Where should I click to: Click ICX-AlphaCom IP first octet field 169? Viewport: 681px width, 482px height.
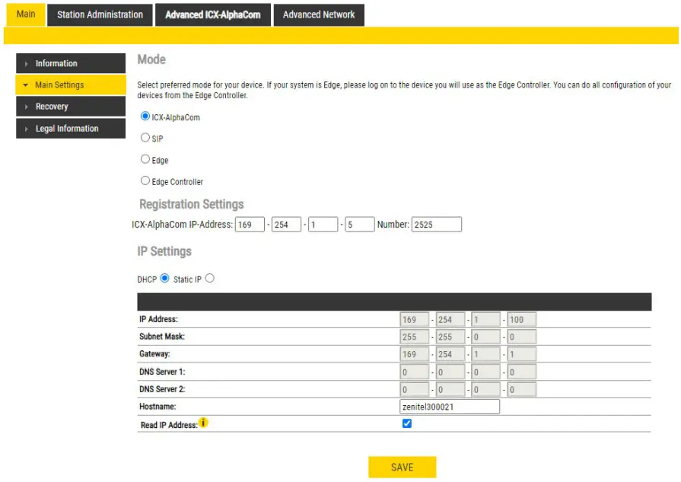(250, 225)
